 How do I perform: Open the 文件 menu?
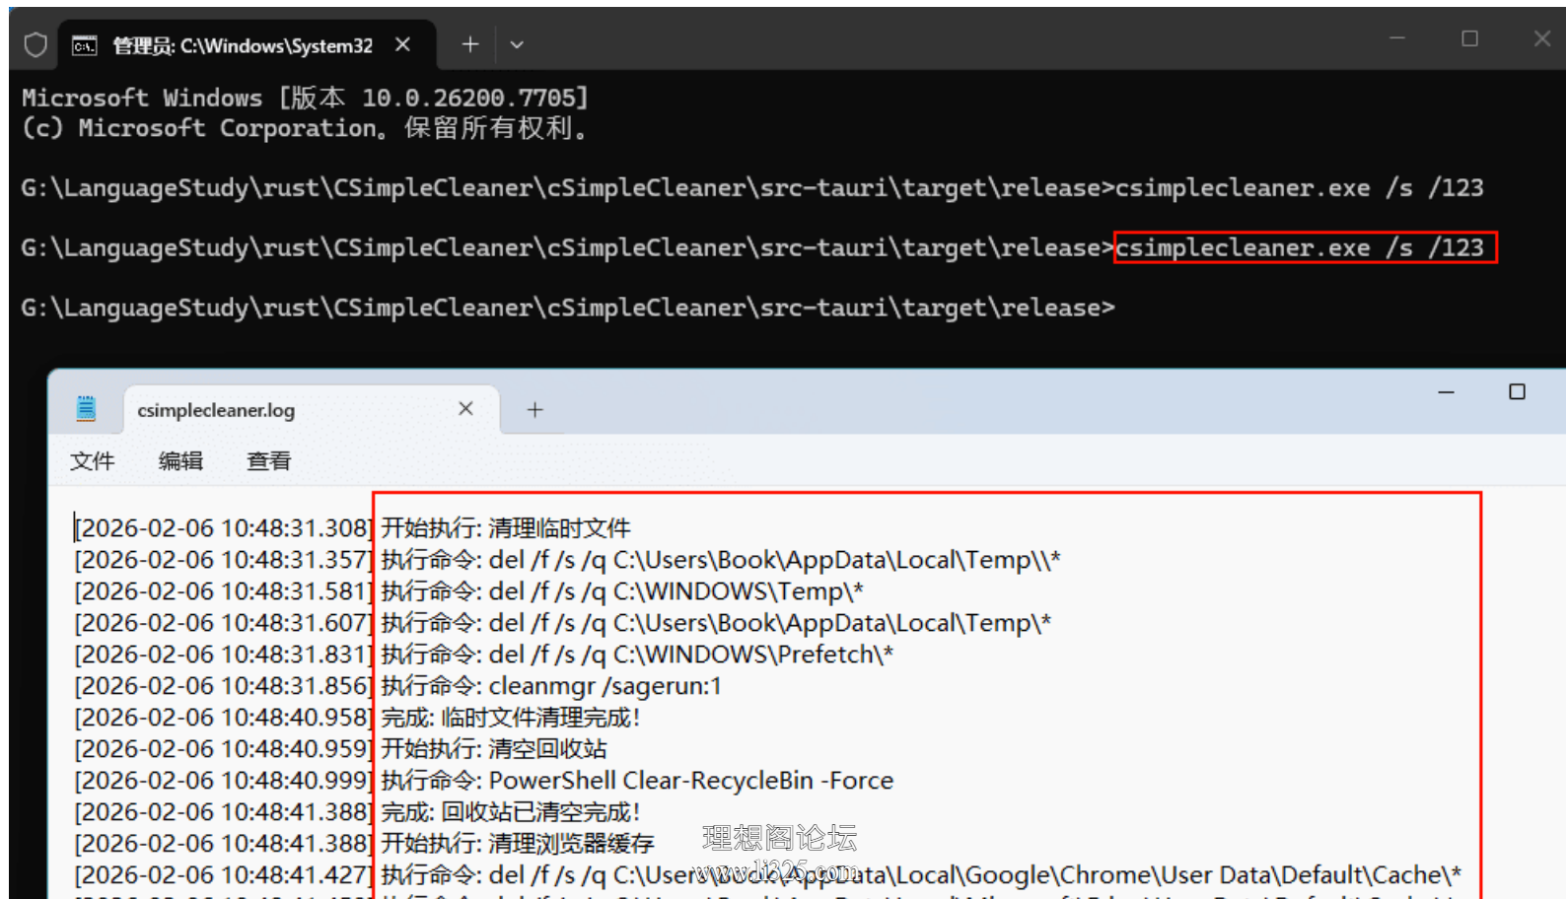tap(92, 460)
